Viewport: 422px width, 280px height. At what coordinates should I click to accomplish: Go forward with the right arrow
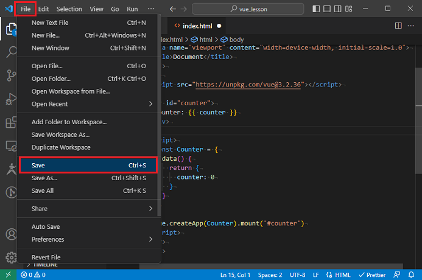183,9
